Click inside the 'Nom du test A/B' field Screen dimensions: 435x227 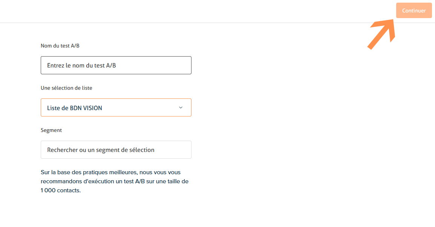click(116, 65)
